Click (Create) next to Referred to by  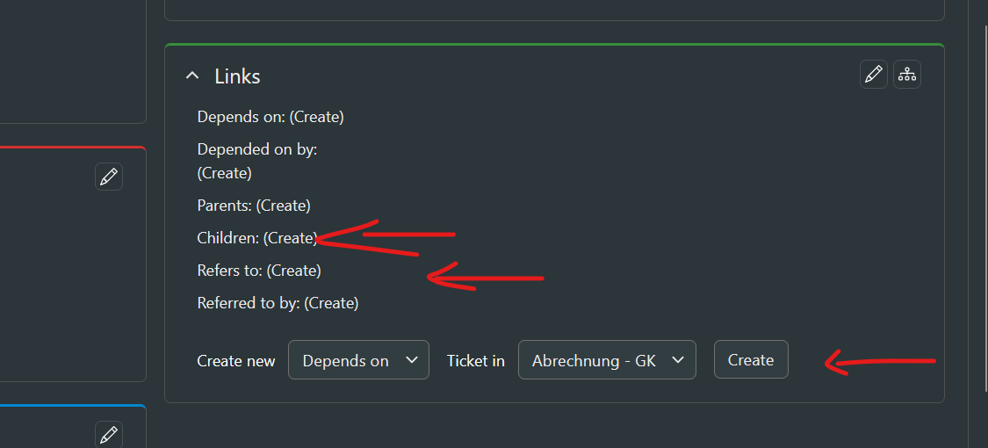click(x=331, y=303)
